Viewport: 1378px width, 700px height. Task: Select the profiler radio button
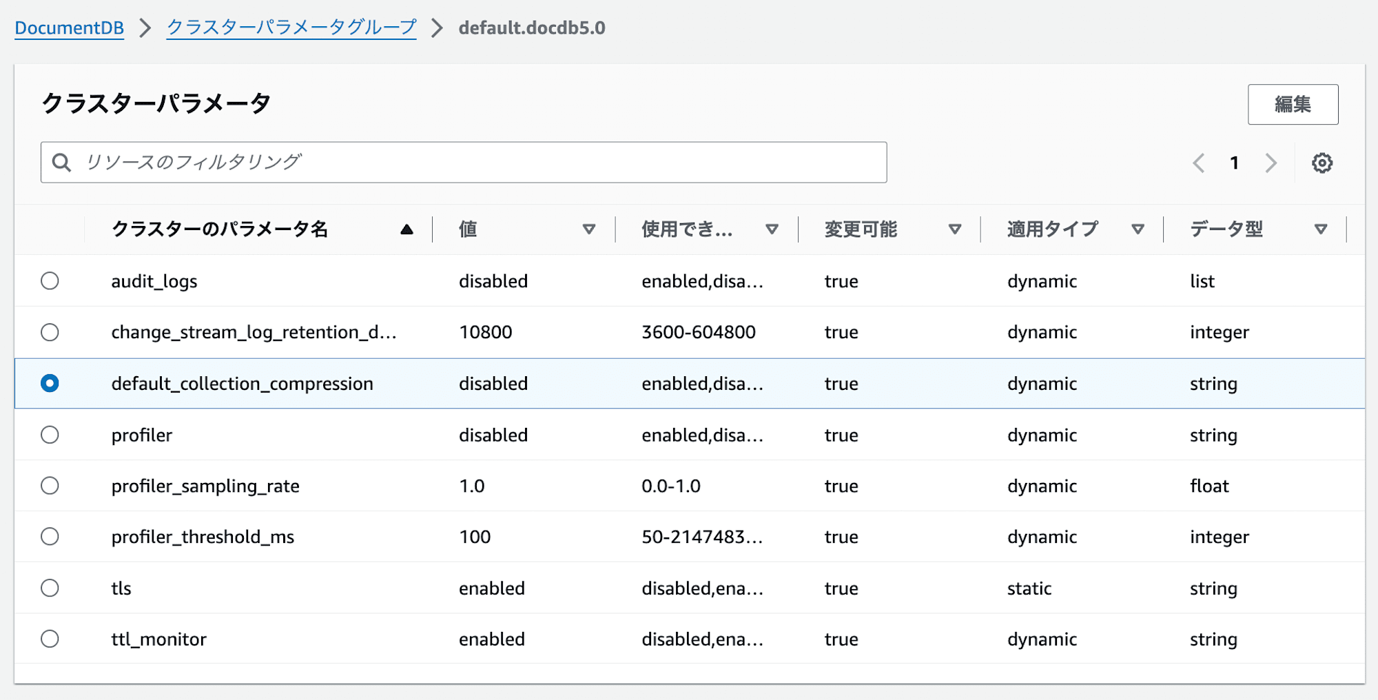point(50,435)
